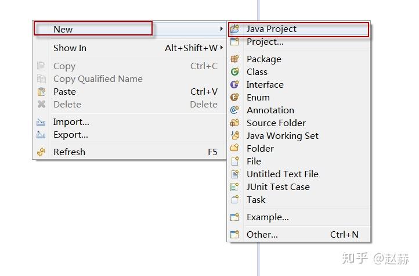Click the Source Folder icon

click(235, 123)
